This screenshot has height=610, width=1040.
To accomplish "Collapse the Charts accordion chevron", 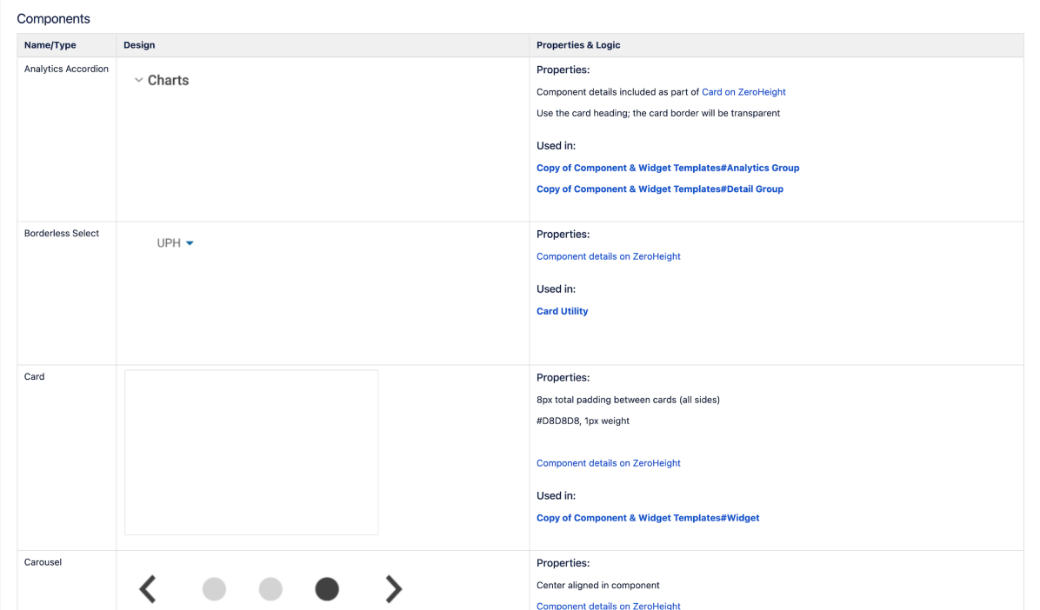I will (138, 80).
